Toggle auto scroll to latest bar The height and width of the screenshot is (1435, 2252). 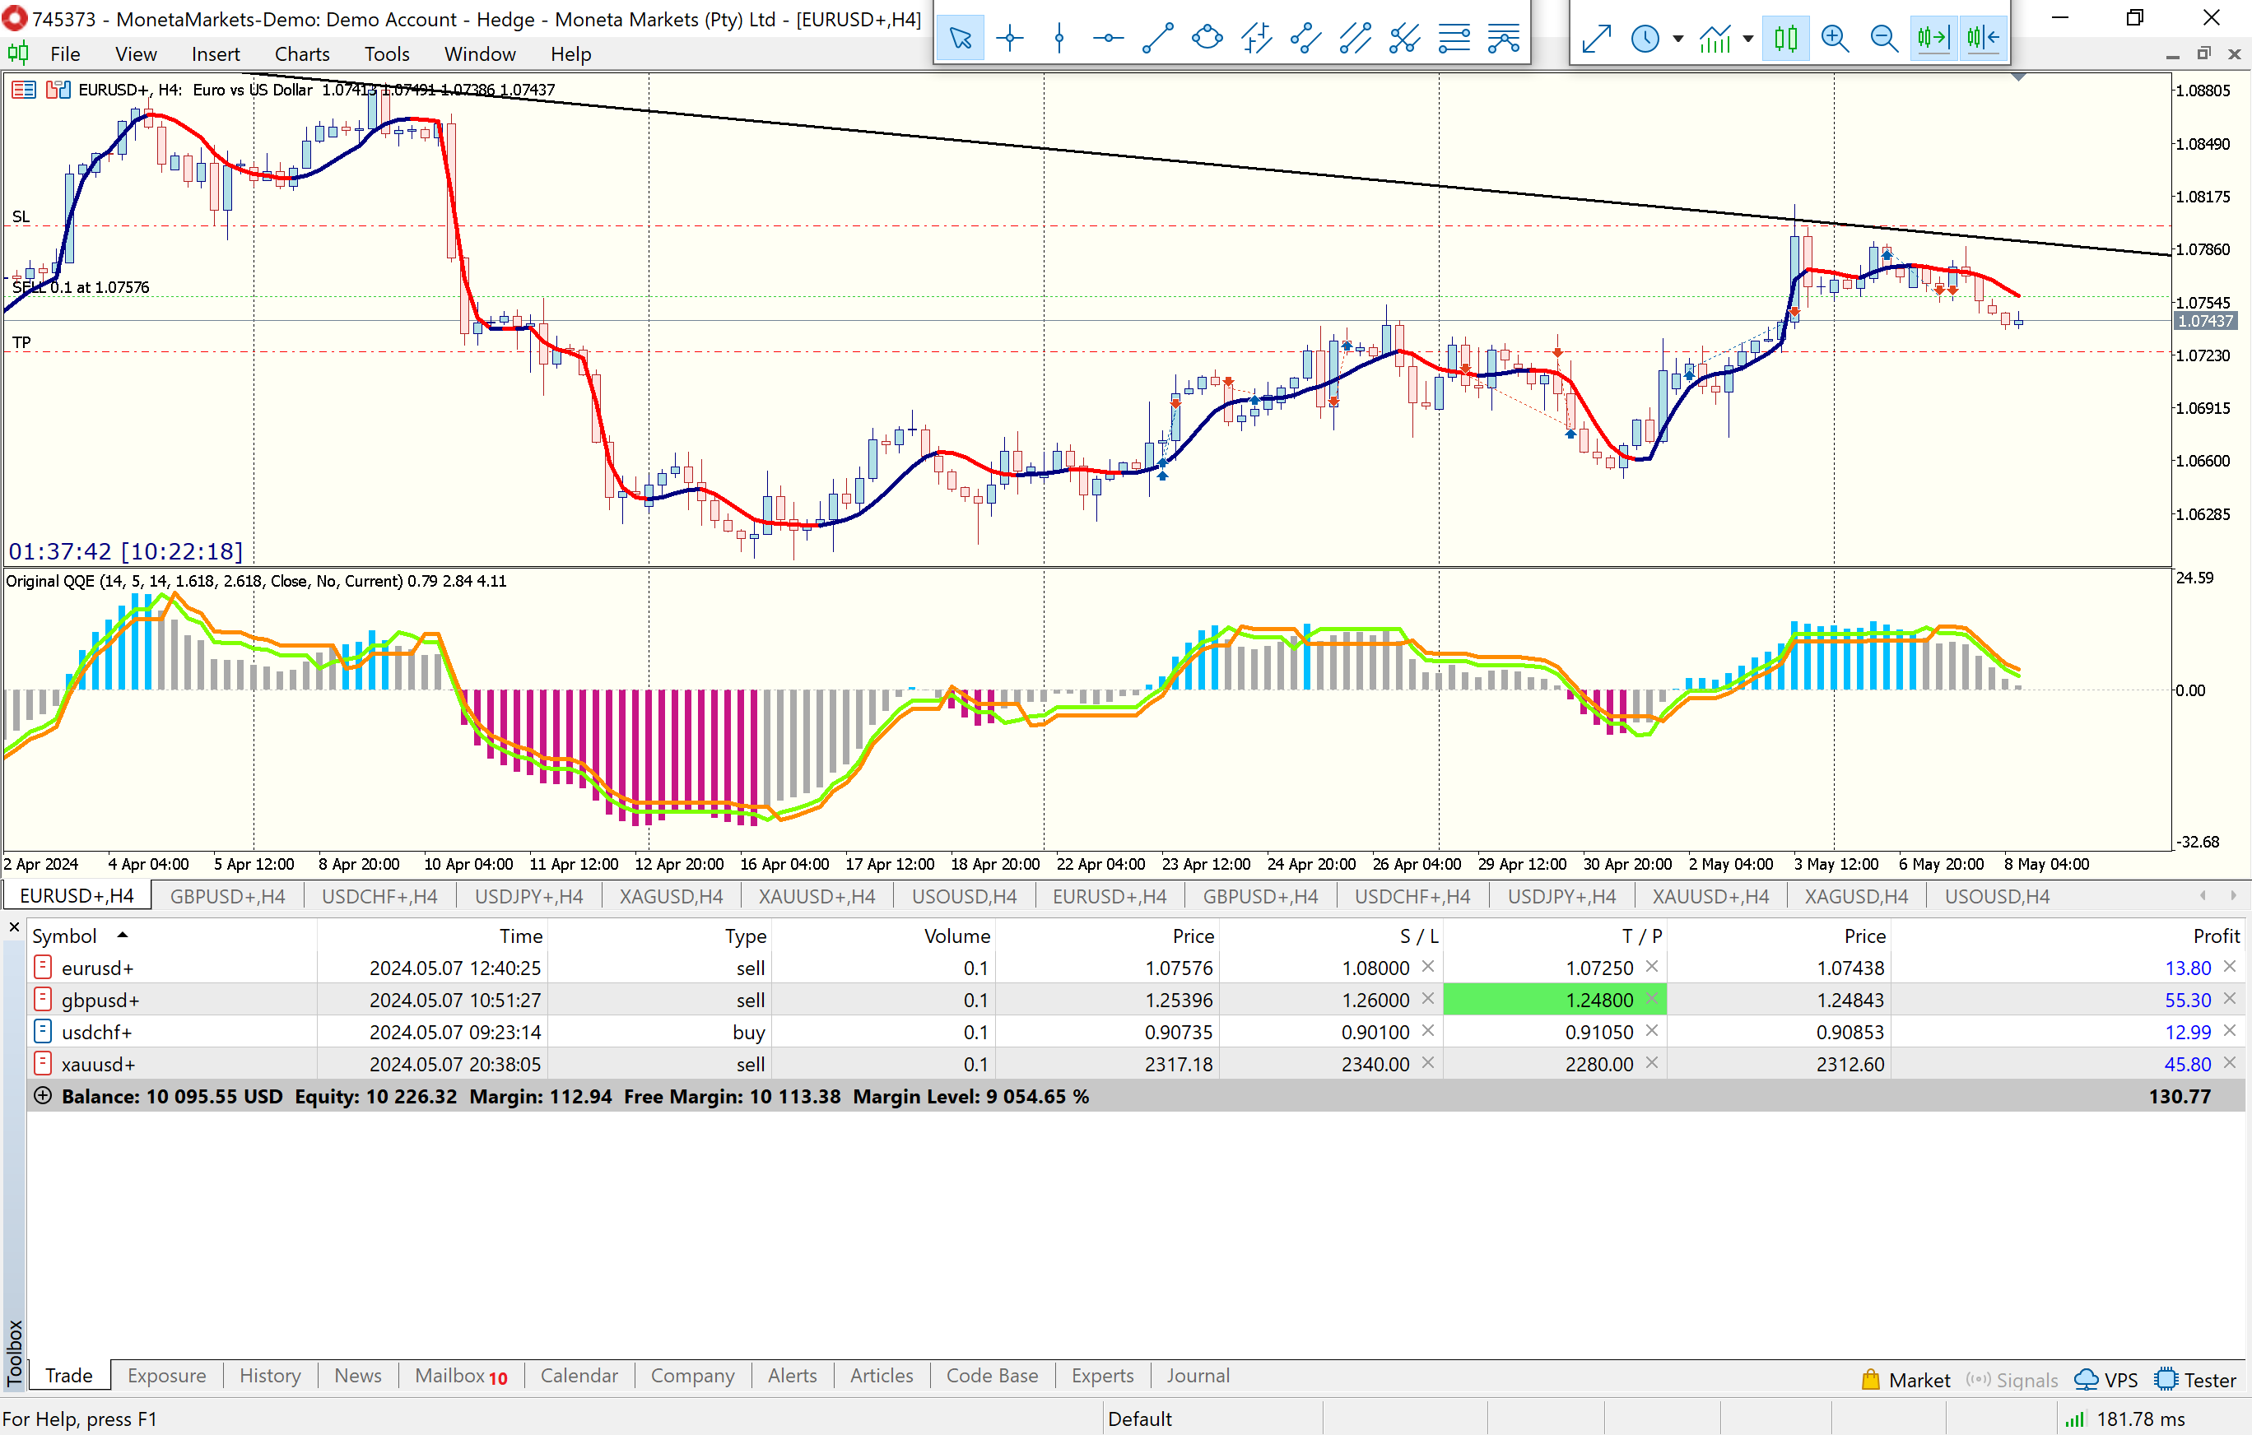pos(1933,39)
